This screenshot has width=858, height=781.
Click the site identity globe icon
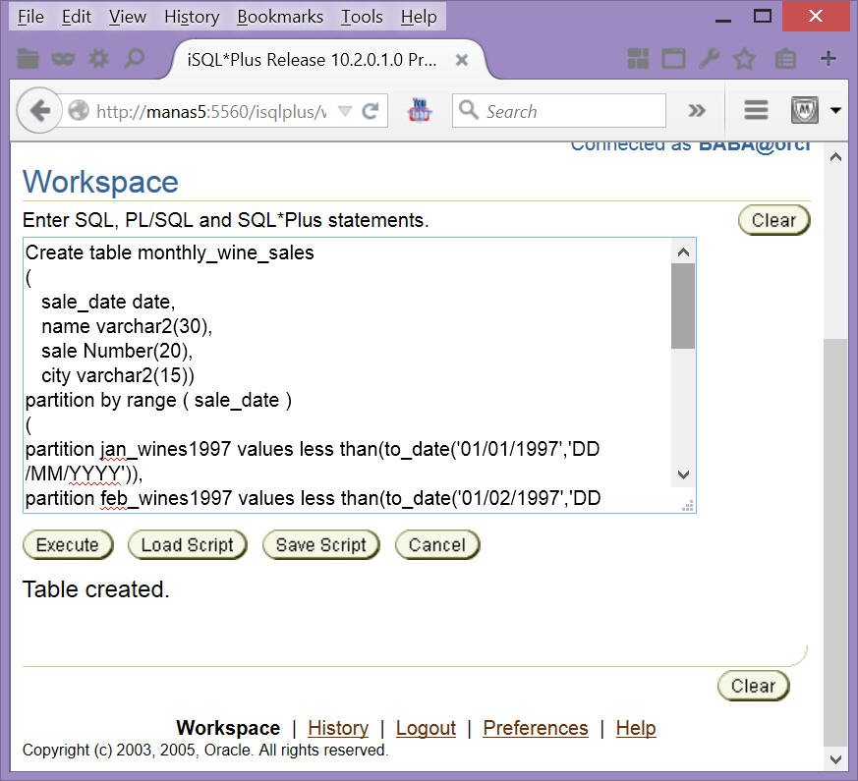(79, 111)
